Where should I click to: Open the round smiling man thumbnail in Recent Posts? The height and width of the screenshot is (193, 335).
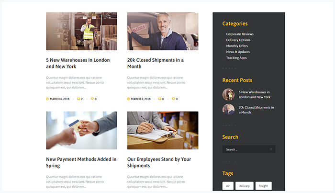228,110
